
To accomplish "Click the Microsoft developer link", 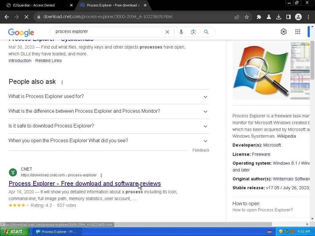I will click(x=272, y=145).
